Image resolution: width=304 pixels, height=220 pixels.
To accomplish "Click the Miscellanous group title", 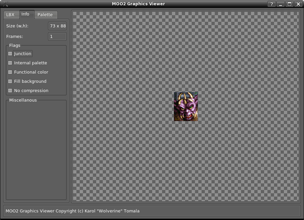I will pyautogui.click(x=23, y=100).
